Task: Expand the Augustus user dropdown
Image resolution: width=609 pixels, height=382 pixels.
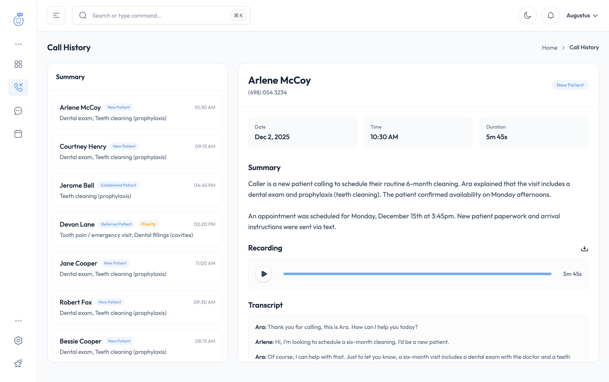Action: (x=582, y=15)
